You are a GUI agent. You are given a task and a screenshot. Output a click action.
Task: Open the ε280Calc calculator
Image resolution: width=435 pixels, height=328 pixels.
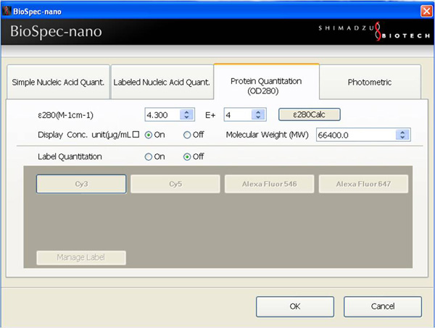tap(310, 114)
